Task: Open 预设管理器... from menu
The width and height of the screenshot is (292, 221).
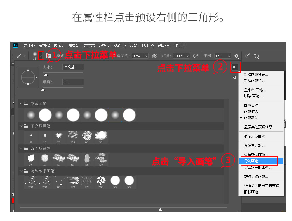Action: 261,145
